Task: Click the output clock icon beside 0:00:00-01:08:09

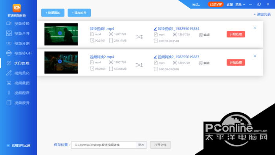Action: [x=156, y=69]
